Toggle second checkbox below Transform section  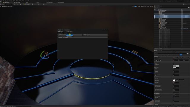[x=173, y=64]
